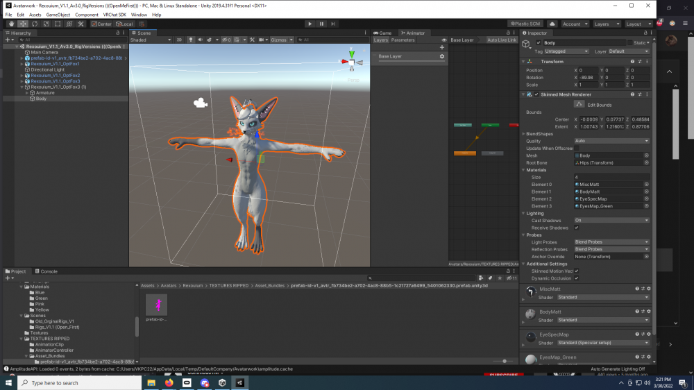Open the Tag Untagged dropdown
The image size is (694, 390).
pyautogui.click(x=566, y=51)
